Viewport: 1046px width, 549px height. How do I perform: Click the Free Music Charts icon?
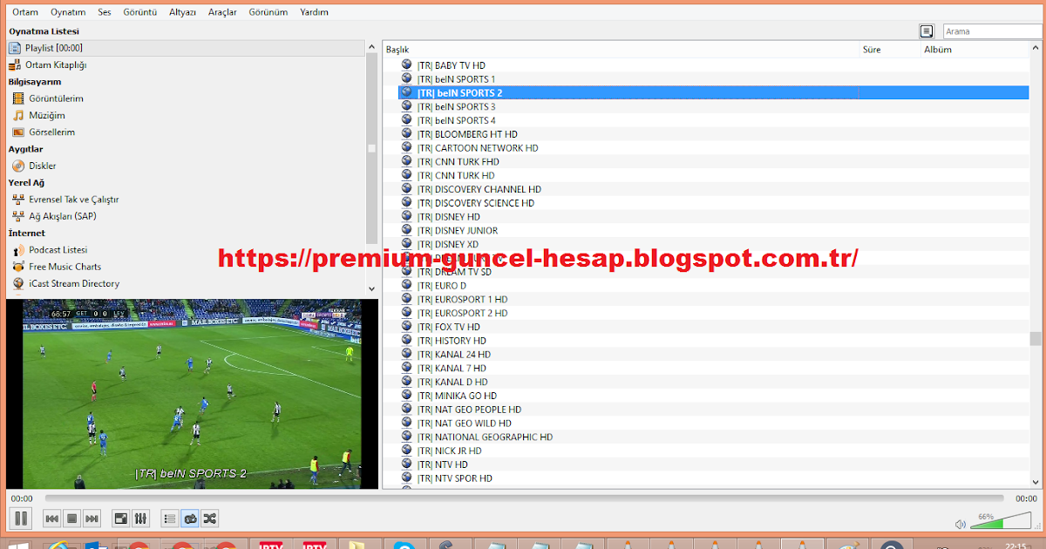coord(18,267)
